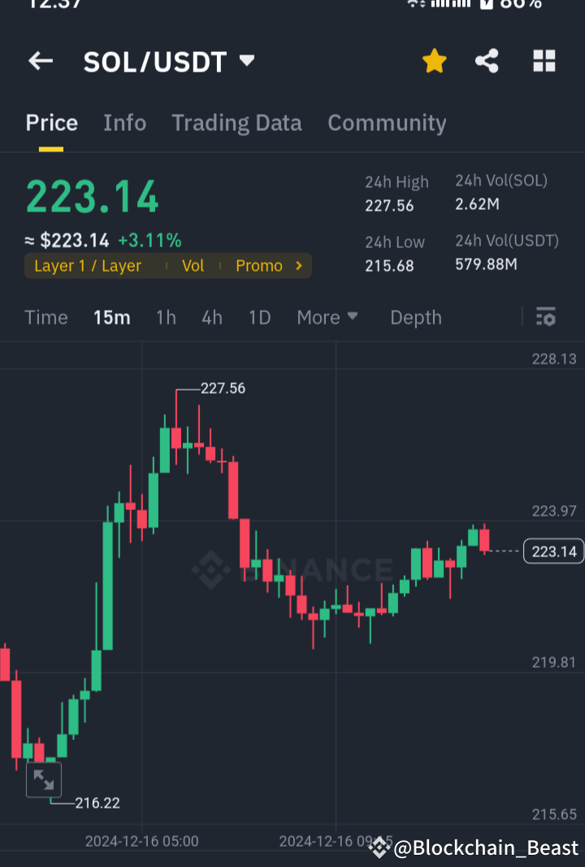Open the share options icon
This screenshot has height=867, width=585.
[487, 60]
